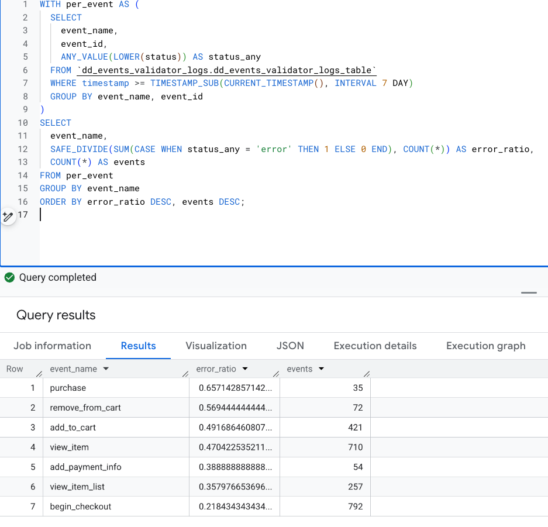The width and height of the screenshot is (548, 527).
Task: Click the 'error' string literal on line 12
Action: pos(274,149)
